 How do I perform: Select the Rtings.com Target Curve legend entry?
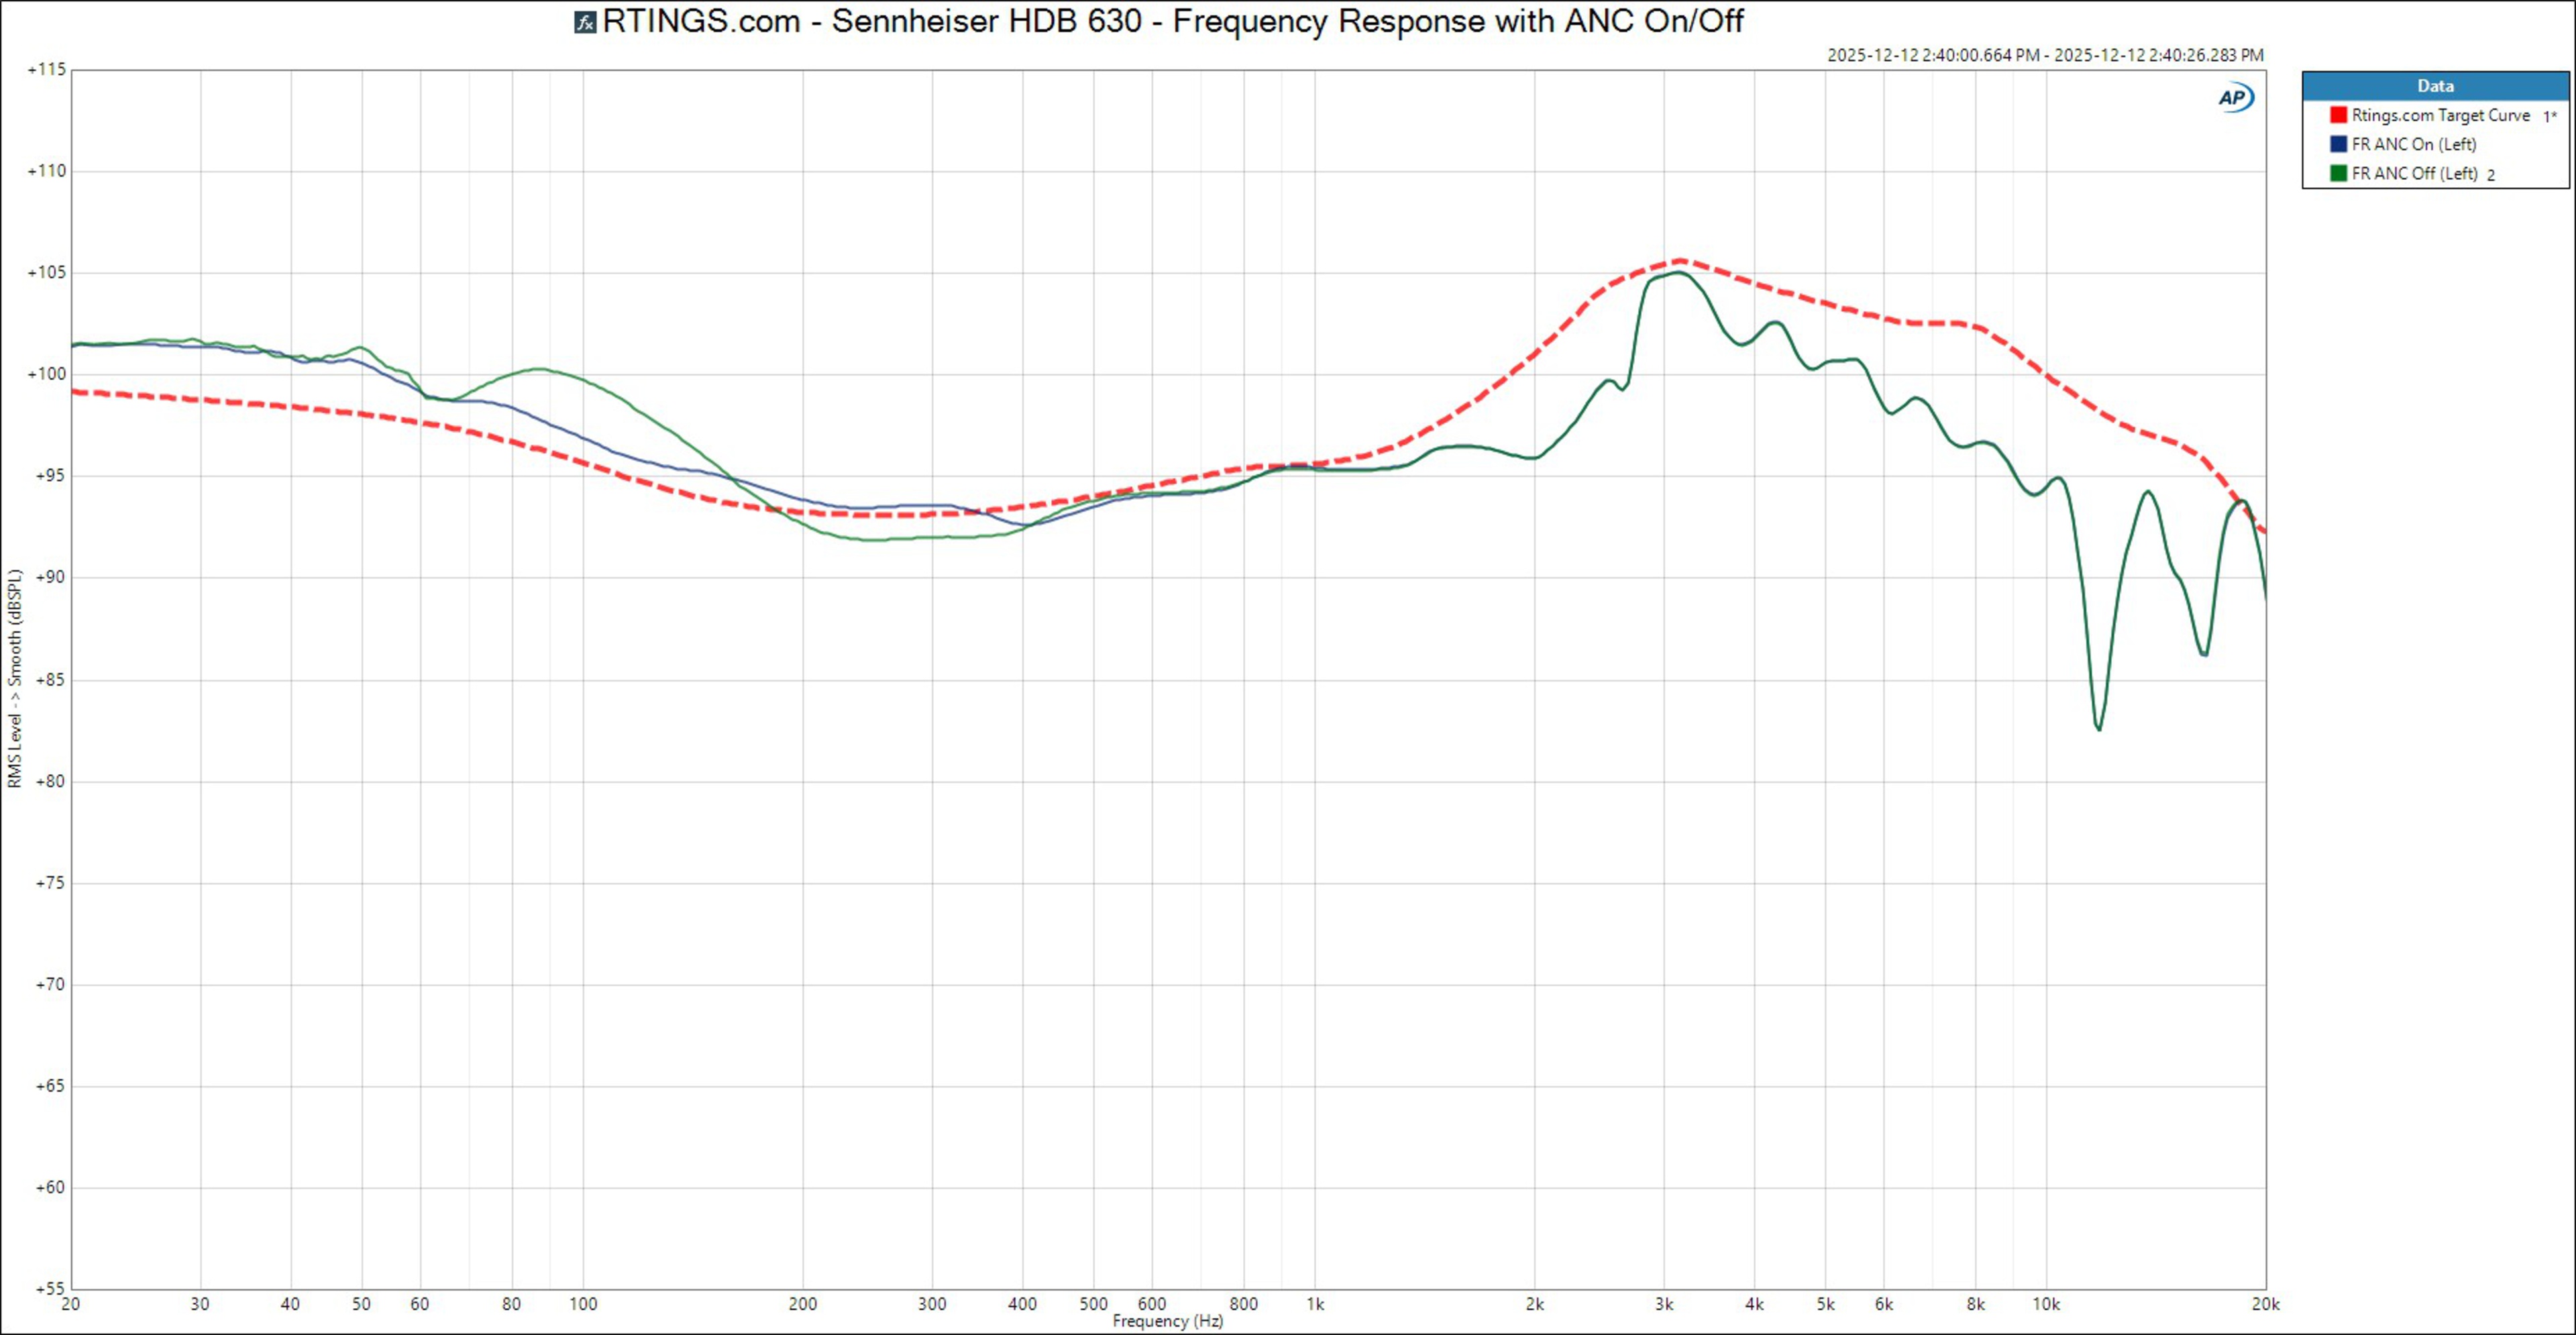click(x=2440, y=115)
